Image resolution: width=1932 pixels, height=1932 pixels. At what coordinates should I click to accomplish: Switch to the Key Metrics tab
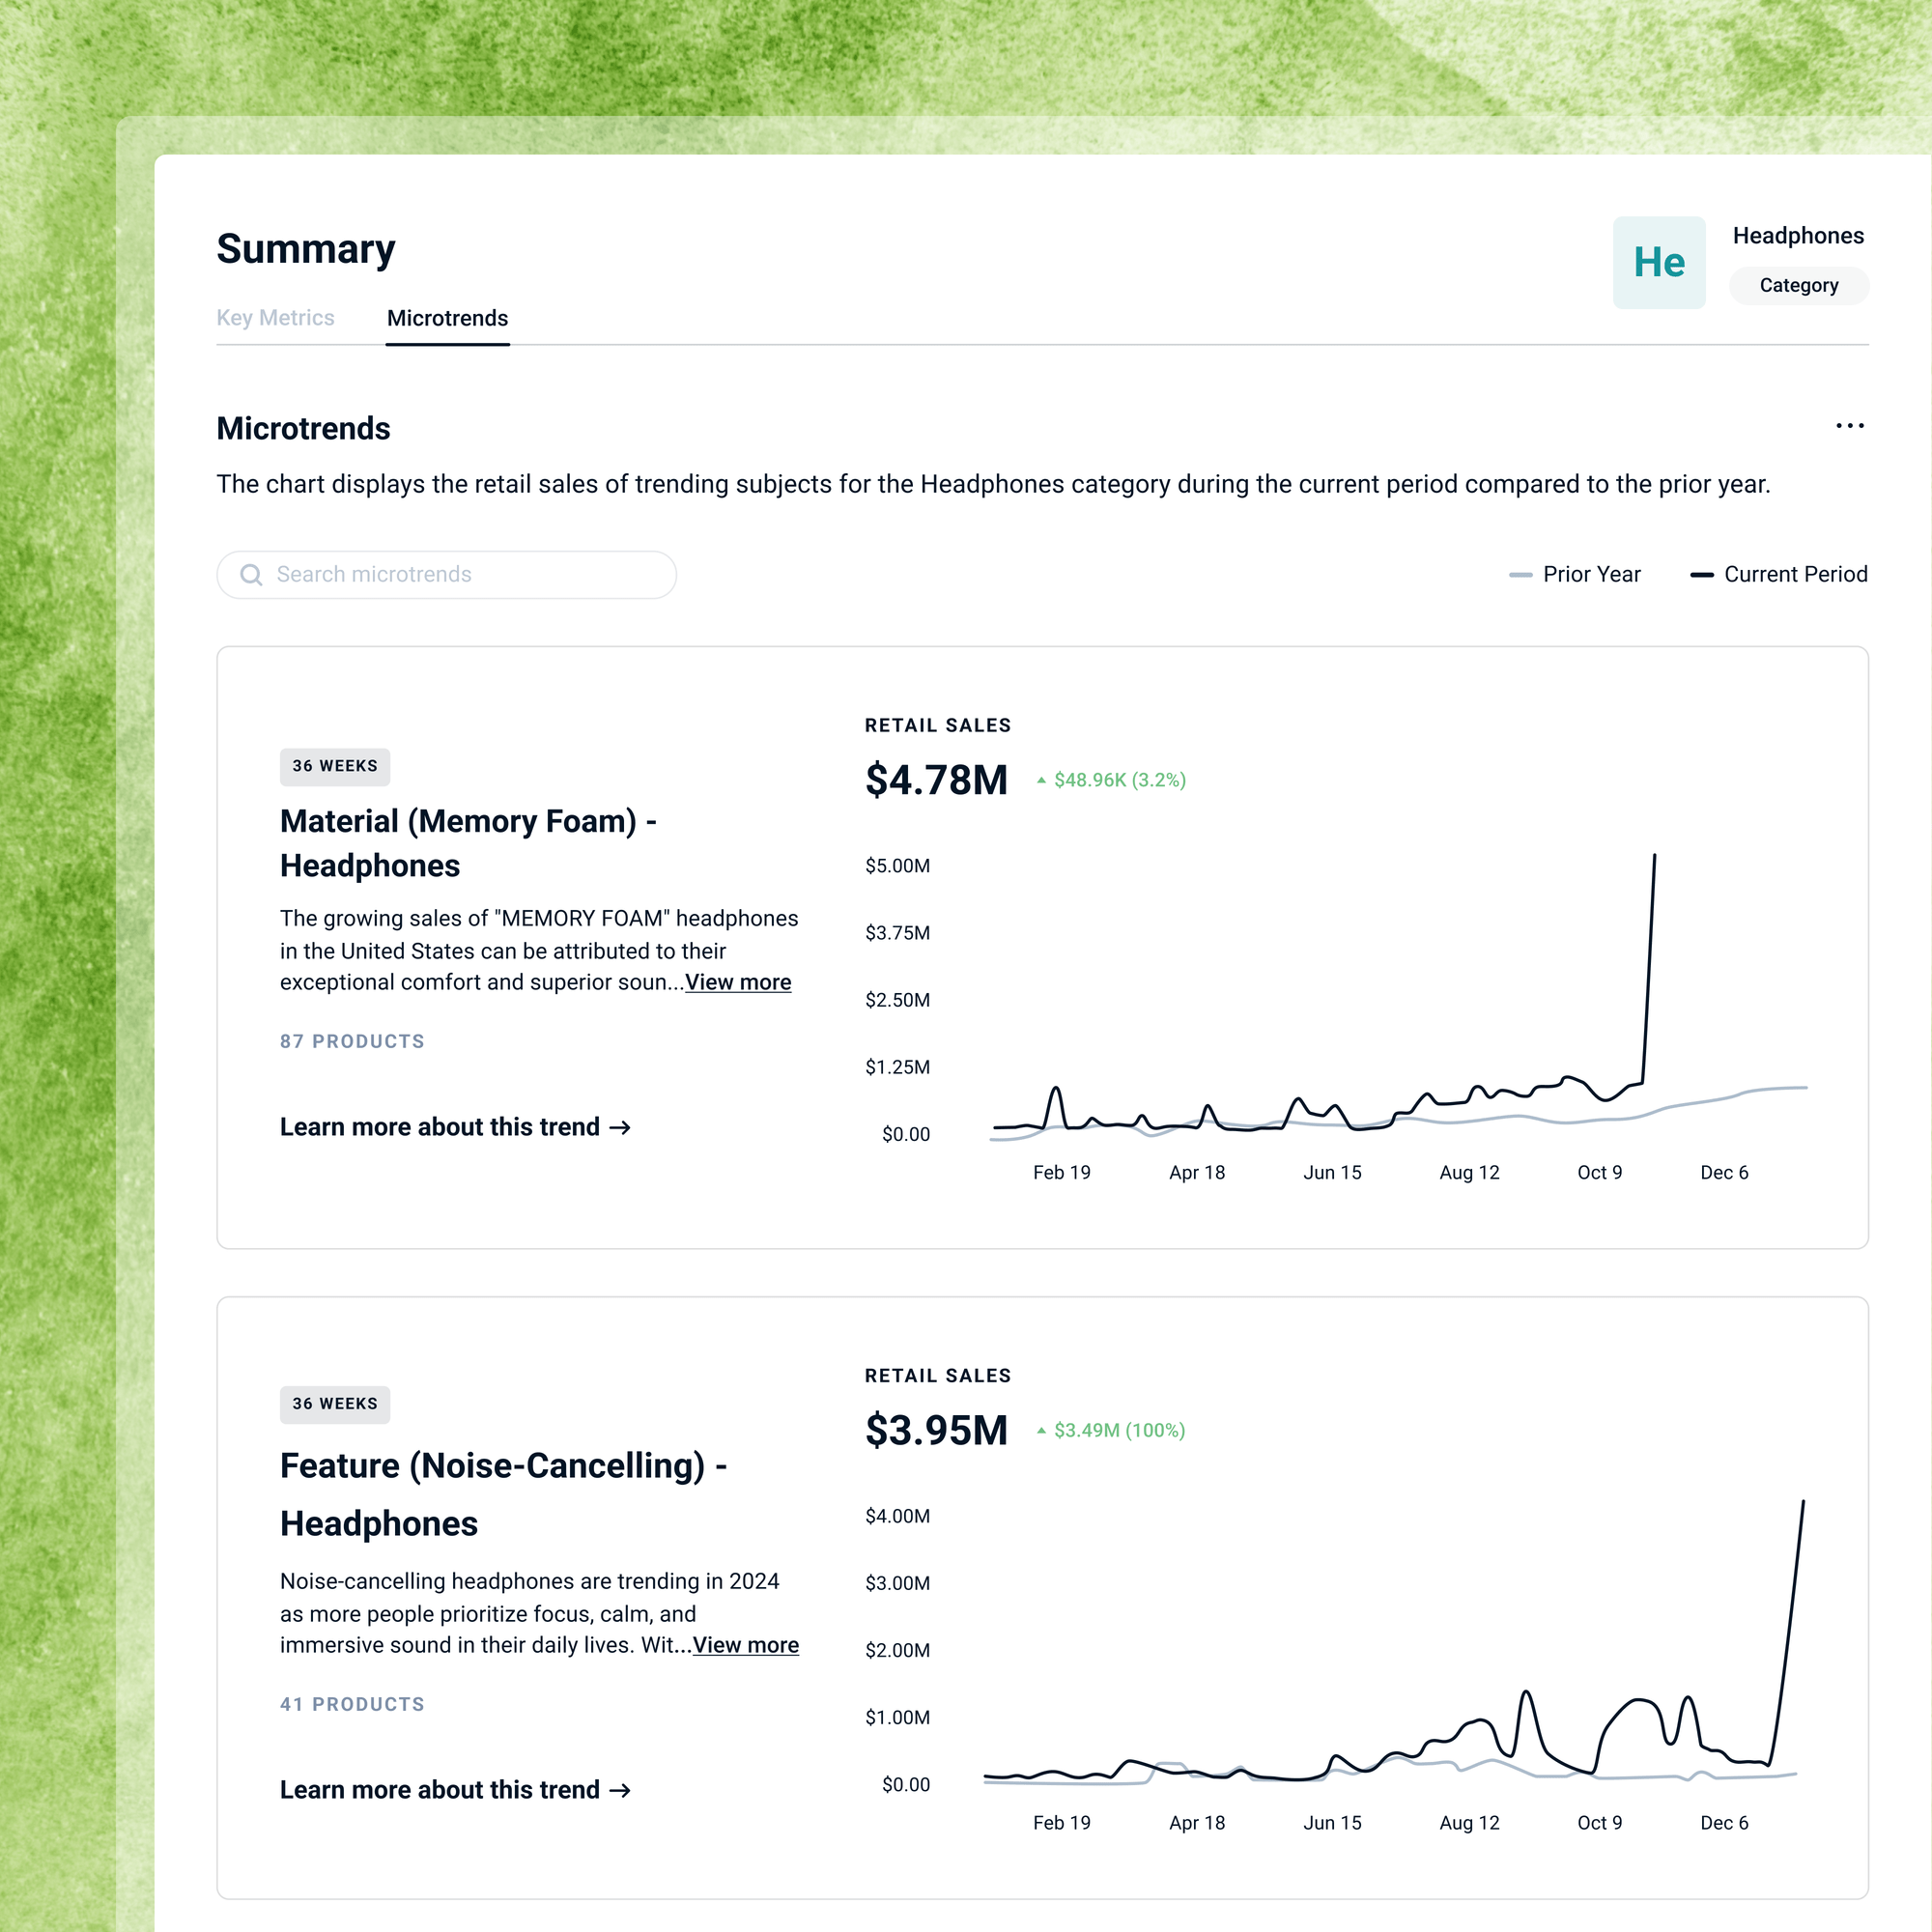pos(275,318)
